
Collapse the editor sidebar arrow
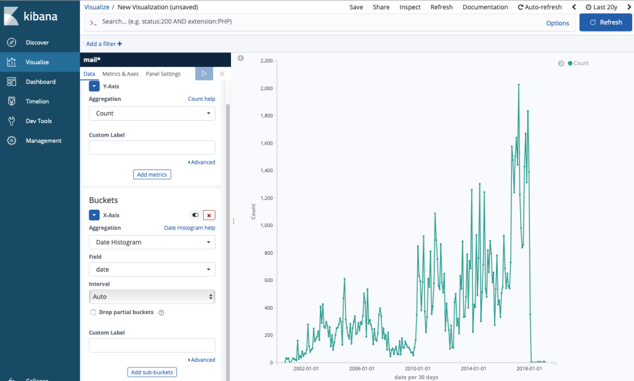click(x=241, y=58)
